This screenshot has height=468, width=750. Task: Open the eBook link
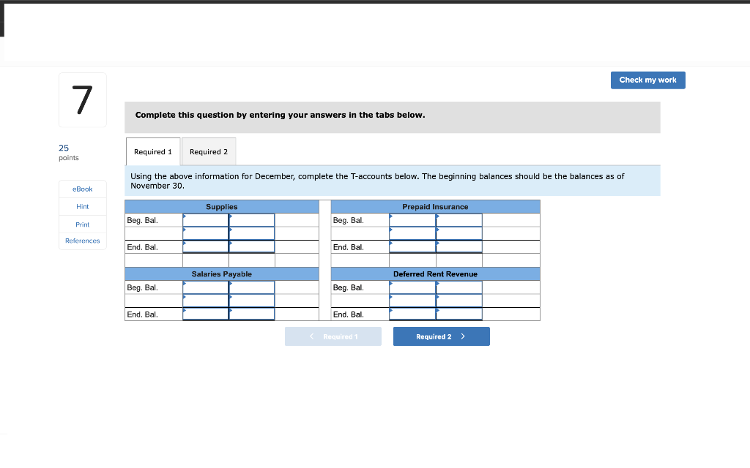[82, 189]
